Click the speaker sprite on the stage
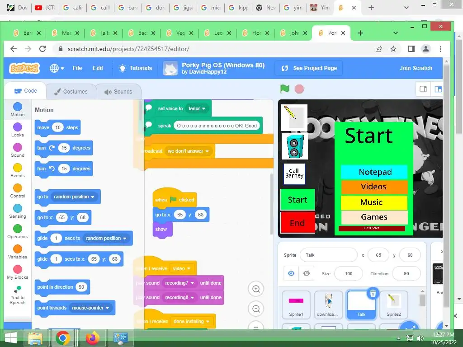The width and height of the screenshot is (463, 347). click(x=294, y=146)
